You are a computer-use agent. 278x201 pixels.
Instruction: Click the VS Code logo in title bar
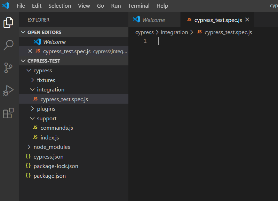6,6
